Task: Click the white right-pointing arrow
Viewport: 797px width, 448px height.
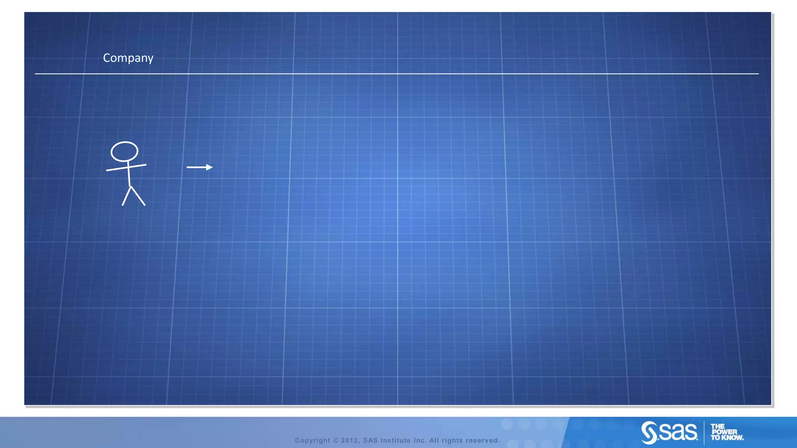Action: coord(199,167)
